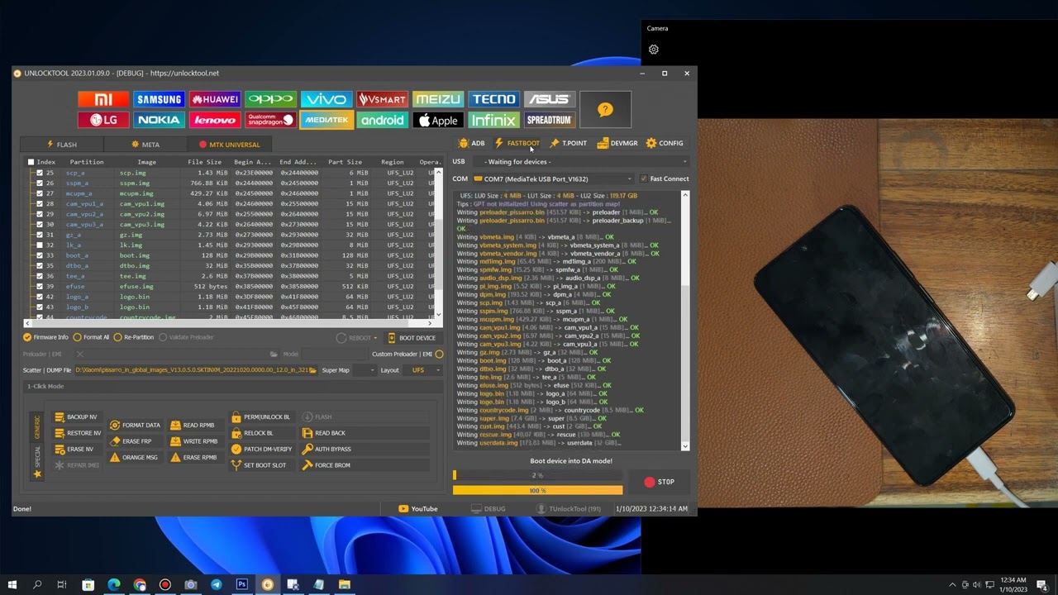Screen dimensions: 1058x595
Task: Select the LG brand tile
Action: pos(103,120)
